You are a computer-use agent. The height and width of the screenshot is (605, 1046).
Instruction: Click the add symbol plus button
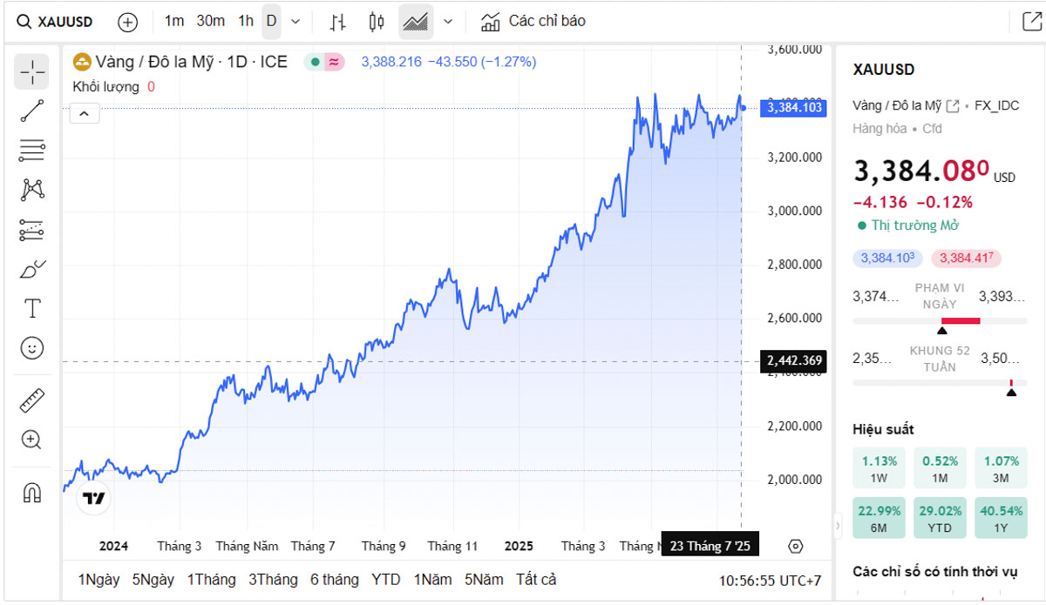click(128, 22)
